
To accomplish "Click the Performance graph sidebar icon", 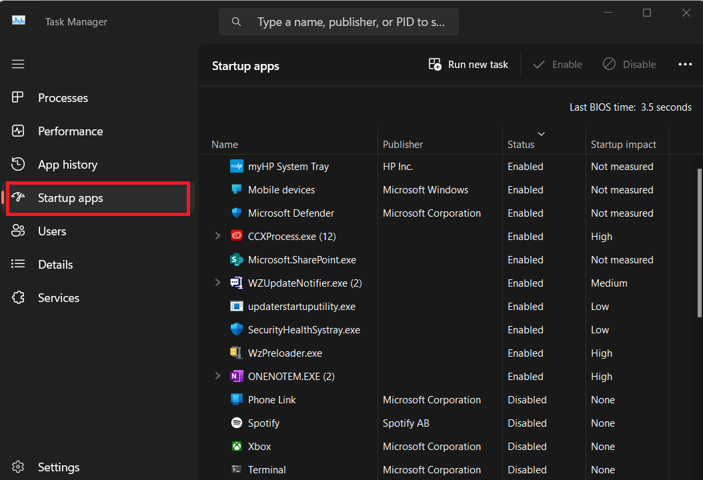I will tap(18, 131).
